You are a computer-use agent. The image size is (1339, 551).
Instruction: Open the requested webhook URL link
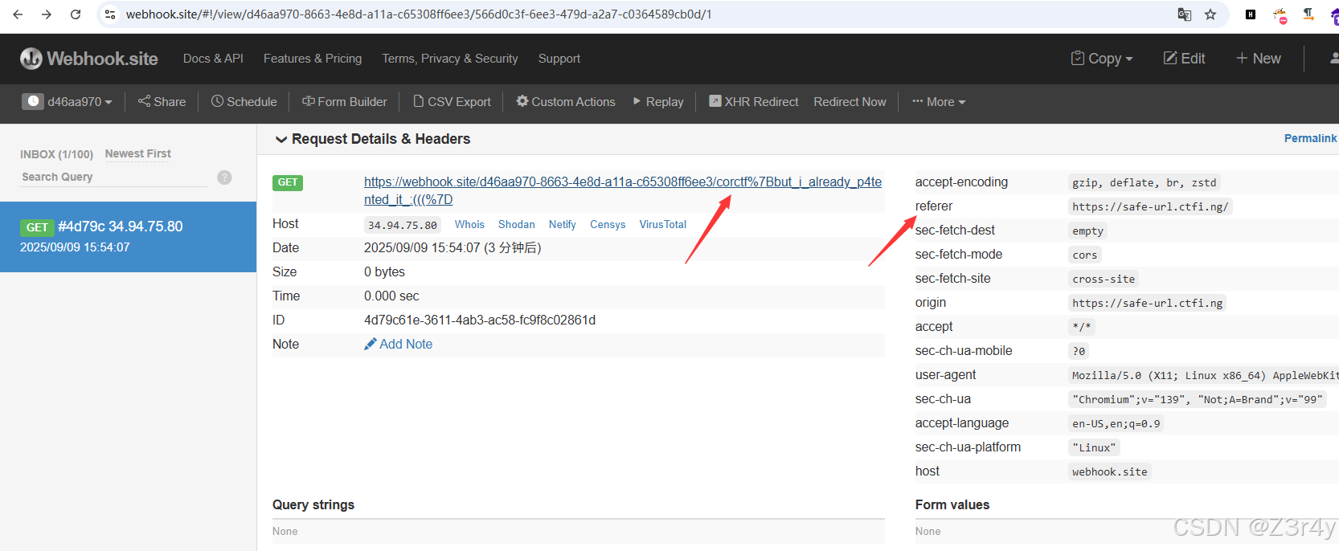coord(623,191)
